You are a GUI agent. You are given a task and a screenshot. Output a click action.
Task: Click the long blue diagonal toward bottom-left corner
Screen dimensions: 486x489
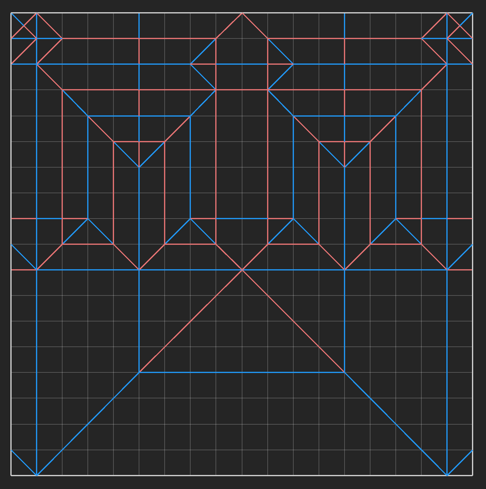tap(88, 424)
